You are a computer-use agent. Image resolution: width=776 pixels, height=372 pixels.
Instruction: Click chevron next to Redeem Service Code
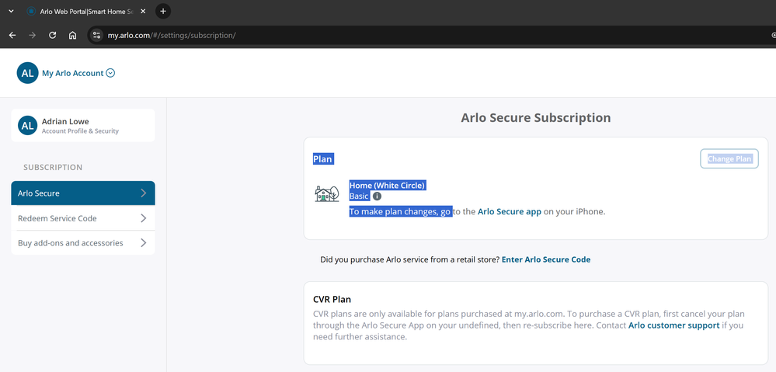(144, 218)
